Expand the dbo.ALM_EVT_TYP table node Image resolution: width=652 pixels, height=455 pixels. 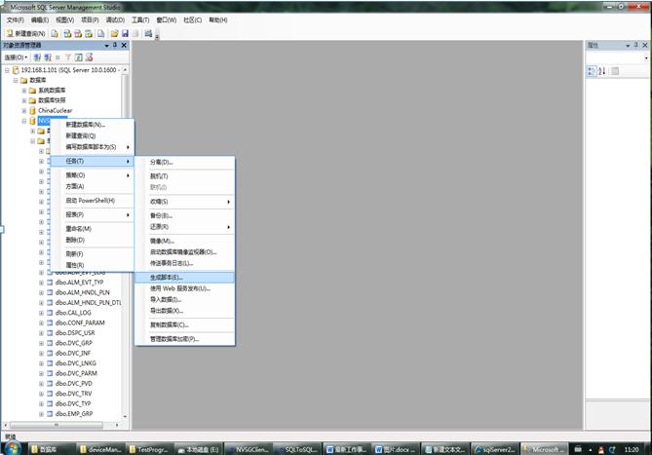click(x=41, y=283)
